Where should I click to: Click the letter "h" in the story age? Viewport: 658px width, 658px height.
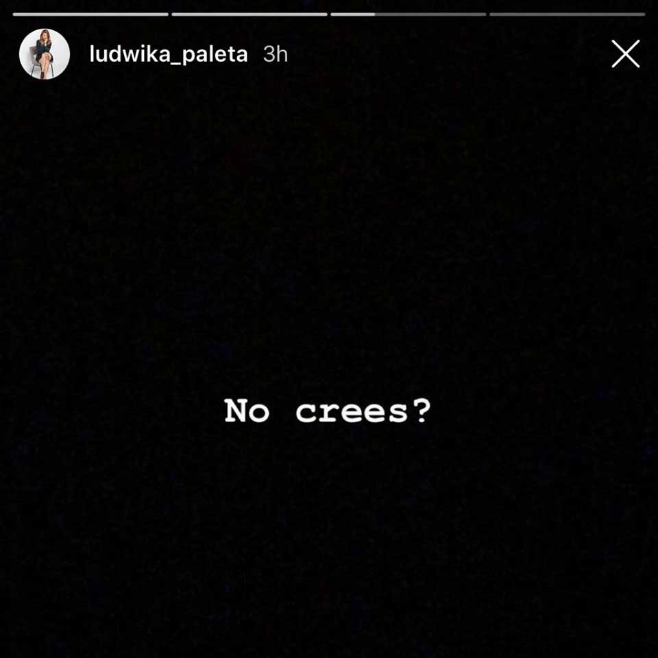[282, 54]
